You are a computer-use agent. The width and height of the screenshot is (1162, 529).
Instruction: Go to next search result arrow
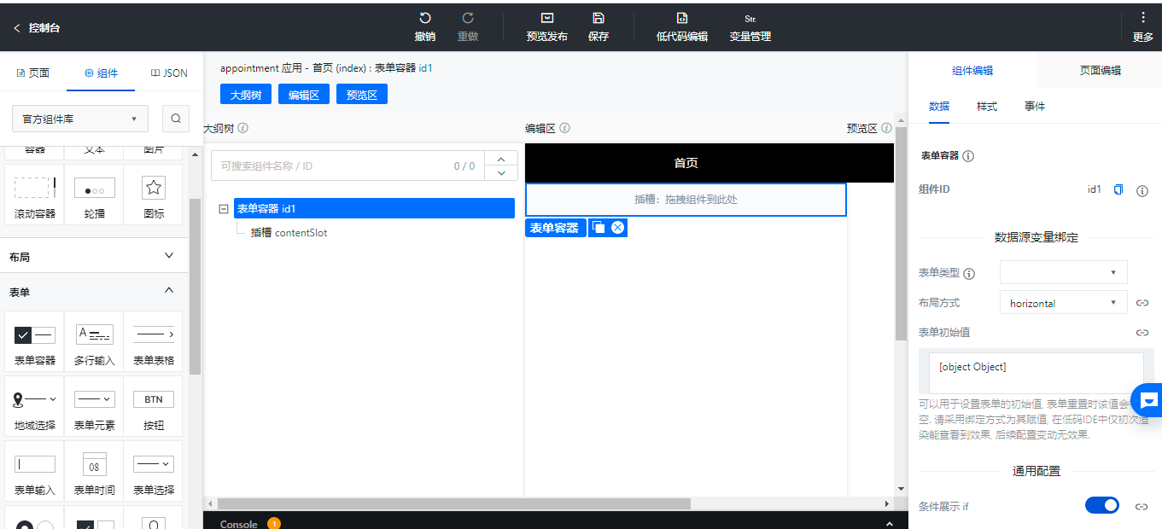coord(501,173)
